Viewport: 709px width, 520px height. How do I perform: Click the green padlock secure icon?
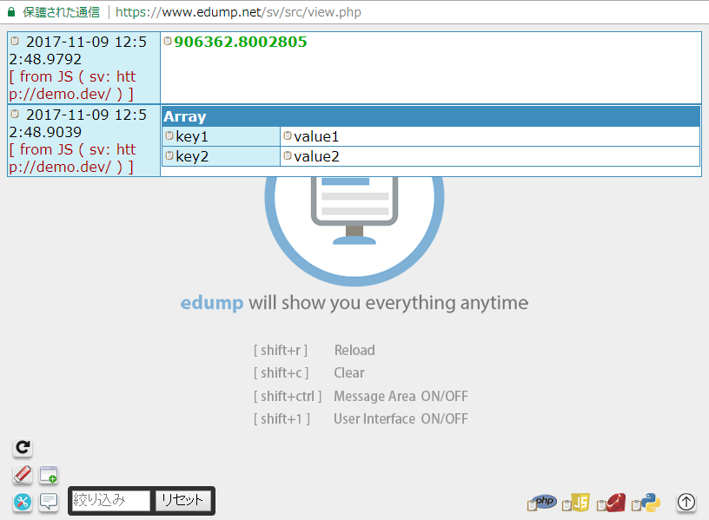click(12, 12)
